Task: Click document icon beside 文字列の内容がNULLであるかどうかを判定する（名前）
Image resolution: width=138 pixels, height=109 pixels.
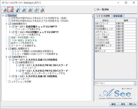Action: [9, 18]
